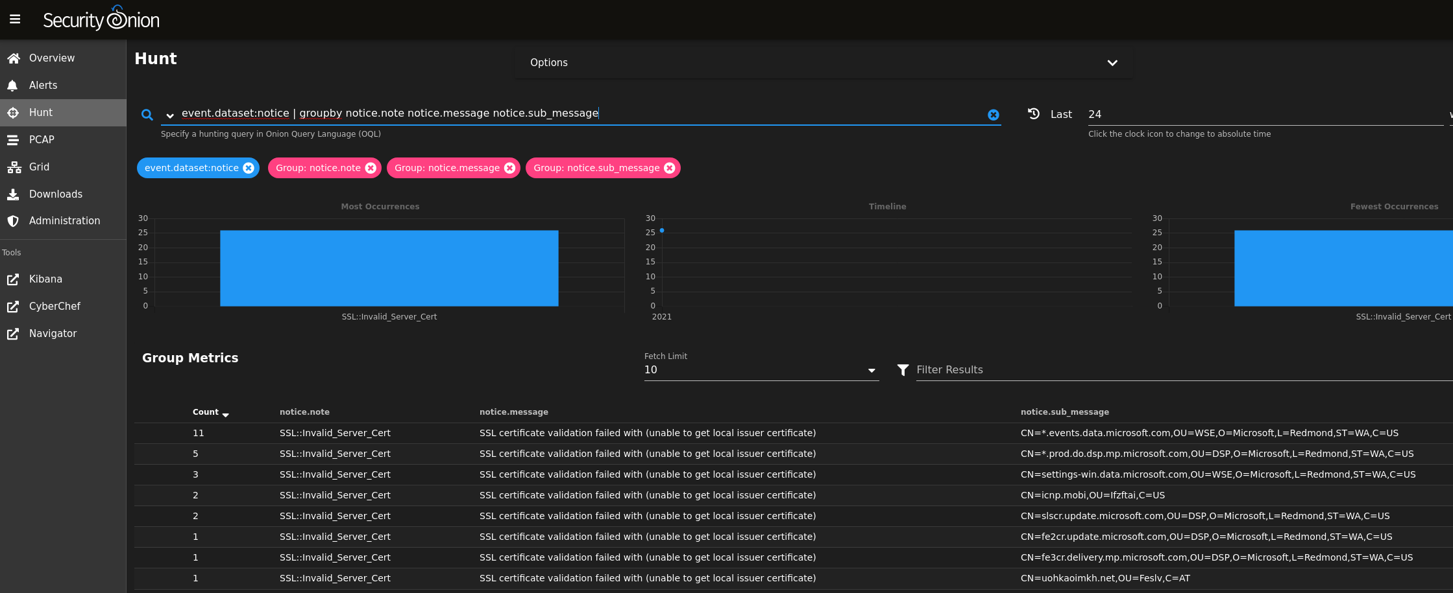This screenshot has height=593, width=1453.
Task: Click the CyberChef external link icon
Action: coord(13,307)
